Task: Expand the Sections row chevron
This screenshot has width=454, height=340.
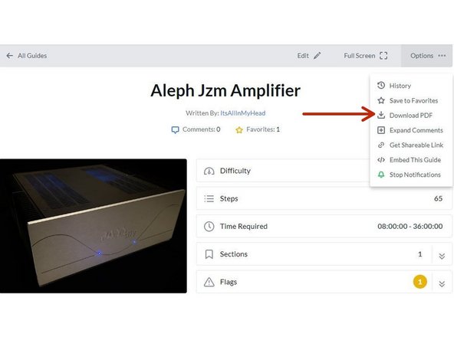Action: [x=442, y=256]
